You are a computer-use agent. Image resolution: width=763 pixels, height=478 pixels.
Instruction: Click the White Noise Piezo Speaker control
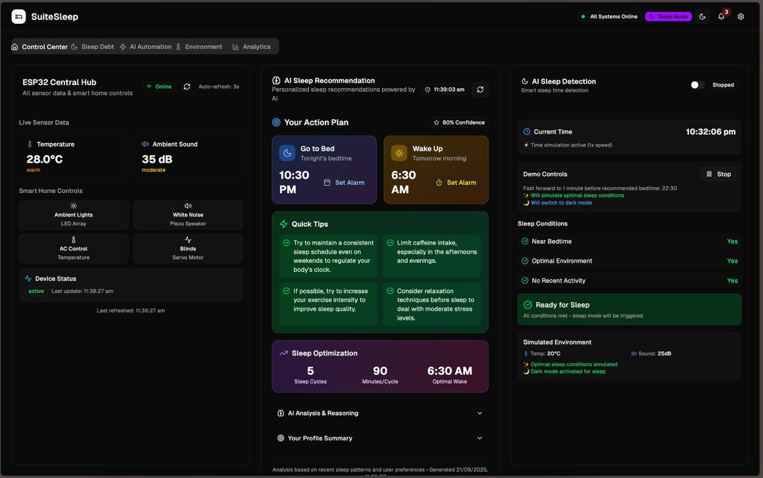pyautogui.click(x=188, y=215)
